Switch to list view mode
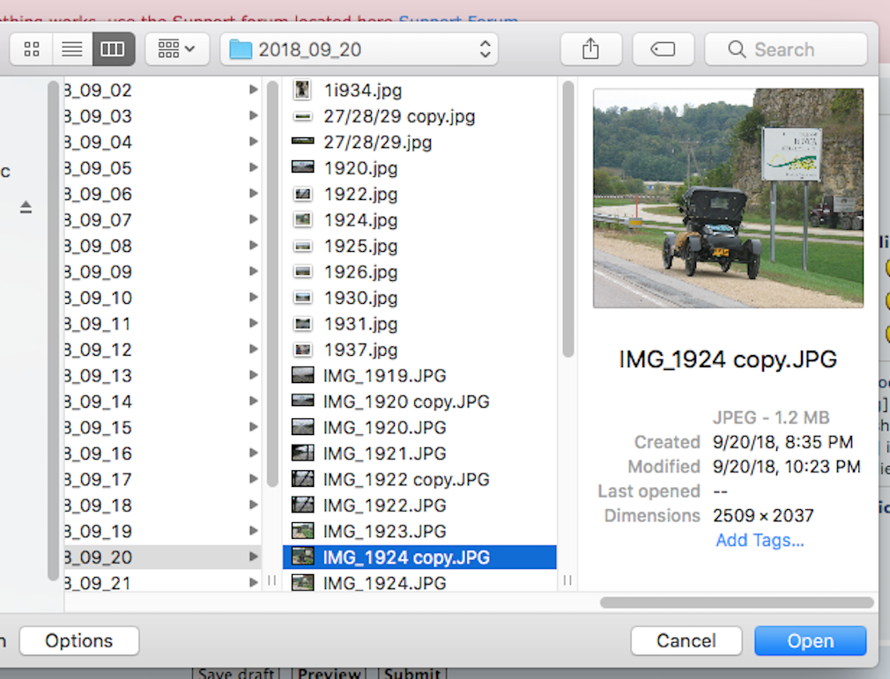890x679 pixels. coord(72,49)
